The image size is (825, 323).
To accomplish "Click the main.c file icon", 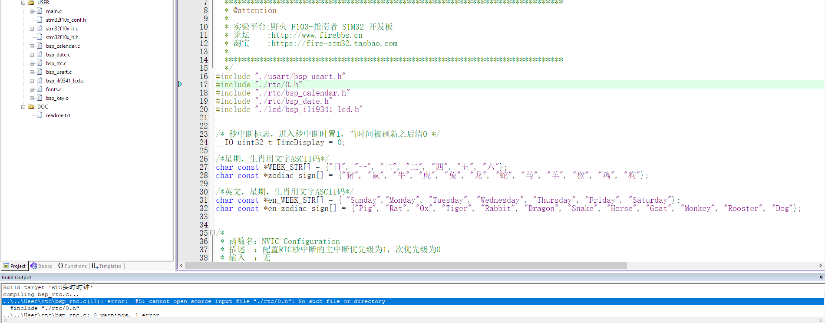I will [40, 11].
